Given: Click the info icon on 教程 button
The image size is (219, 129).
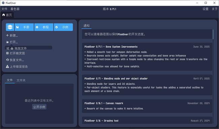Looking at the screenshot, I should coord(37,27).
